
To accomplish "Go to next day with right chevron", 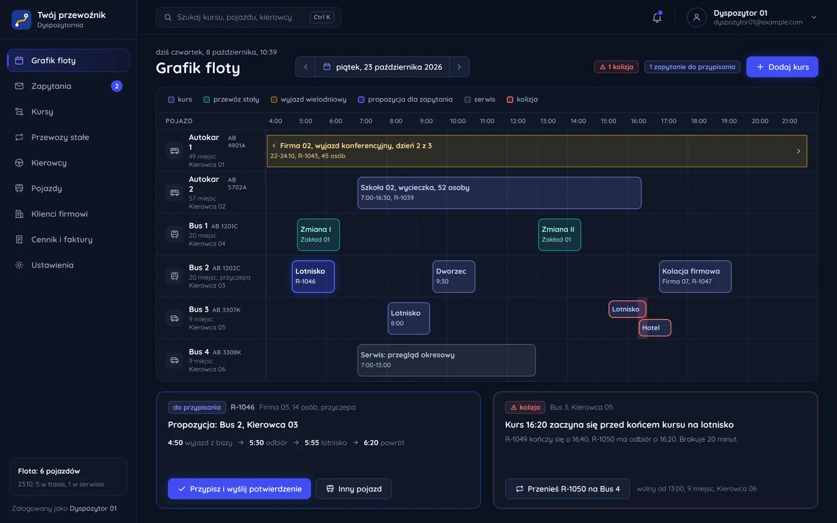I will pos(459,67).
